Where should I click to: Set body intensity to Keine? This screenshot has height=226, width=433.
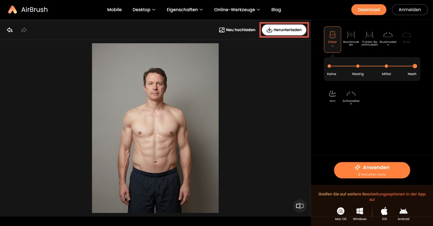point(329,66)
